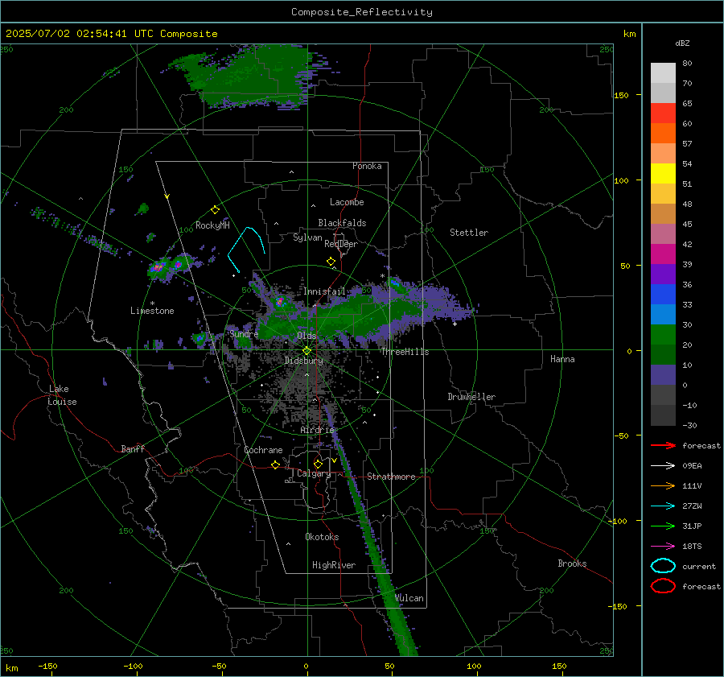Image resolution: width=724 pixels, height=677 pixels.
Task: Click the light gray top swatch at 80 dBZ
Action: [x=663, y=73]
